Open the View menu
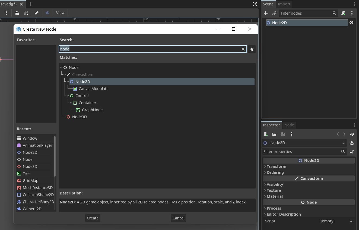The image size is (359, 230). (60, 12)
